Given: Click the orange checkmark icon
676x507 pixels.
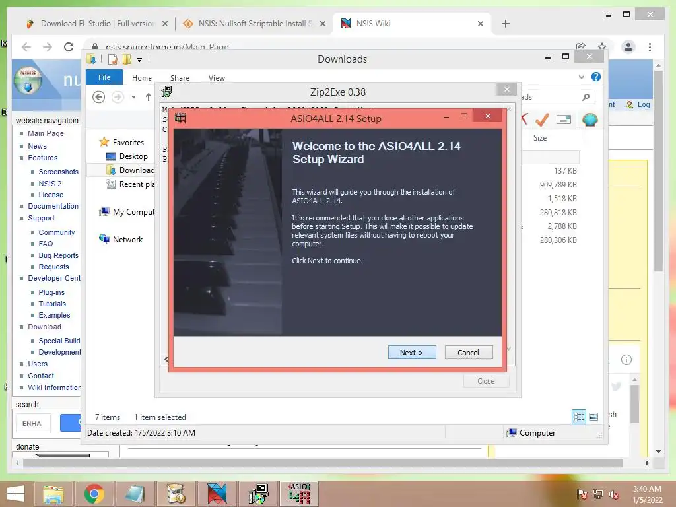Looking at the screenshot, I should coord(542,119).
